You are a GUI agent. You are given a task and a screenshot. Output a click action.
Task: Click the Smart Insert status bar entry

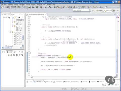coord(76,89)
